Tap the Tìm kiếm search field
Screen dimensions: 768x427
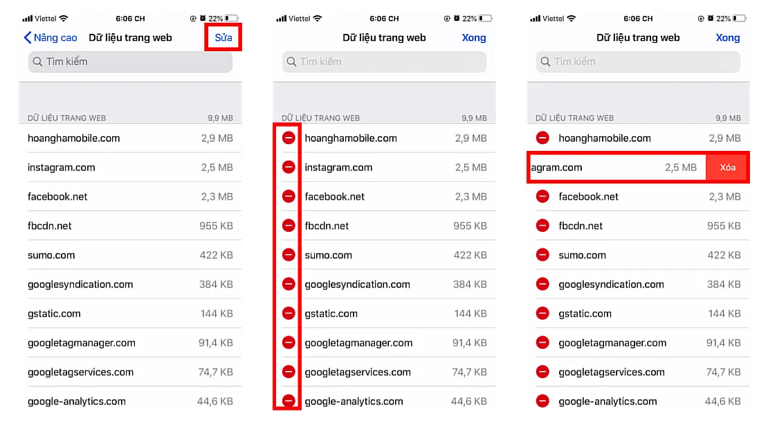tap(129, 62)
